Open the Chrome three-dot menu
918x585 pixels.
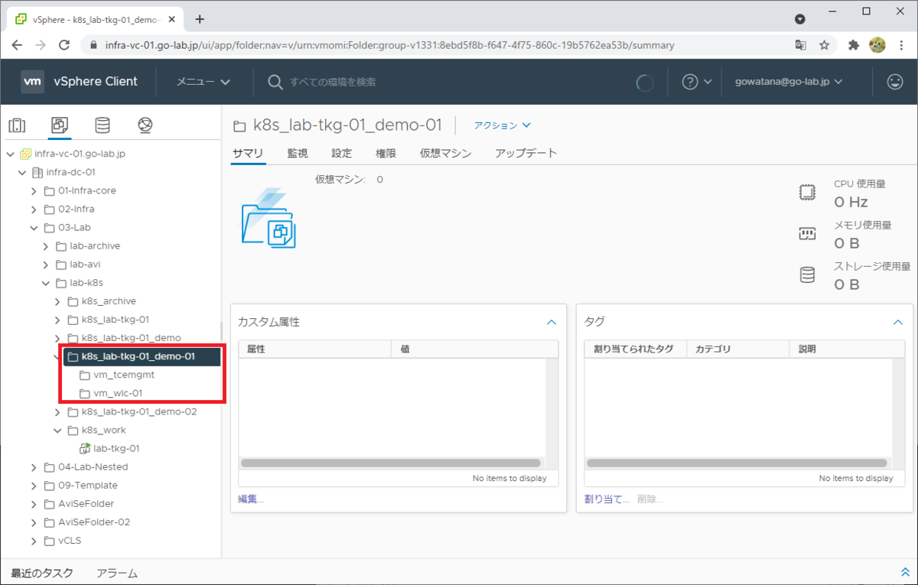[901, 45]
